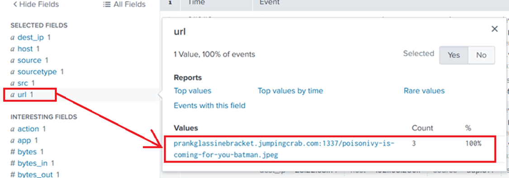Click count value 3 in Values table

tap(414, 143)
